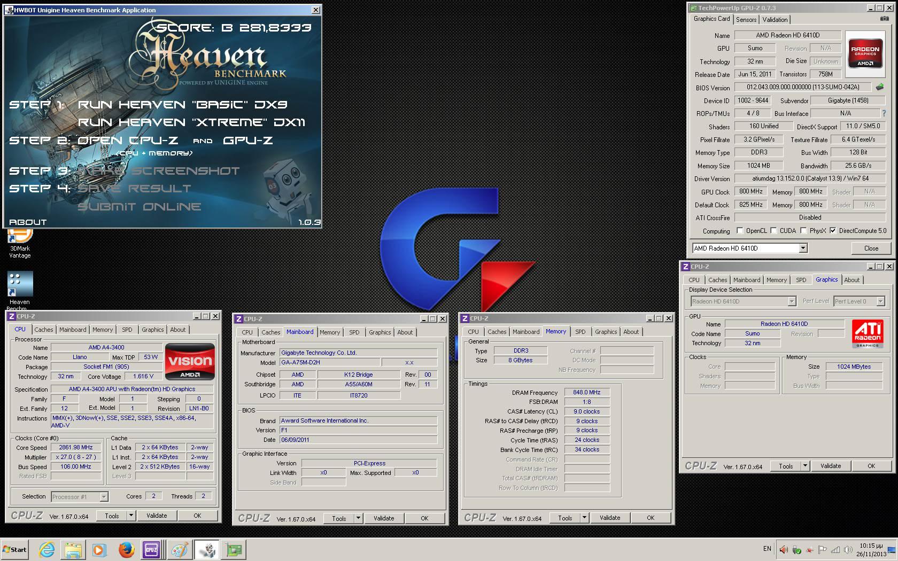Open the Heaven Benchmark desktop shortcut

tap(20, 291)
